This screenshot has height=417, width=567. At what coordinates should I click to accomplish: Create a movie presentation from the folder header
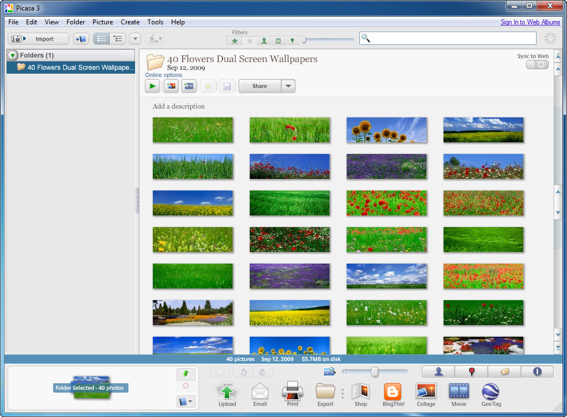[x=189, y=86]
